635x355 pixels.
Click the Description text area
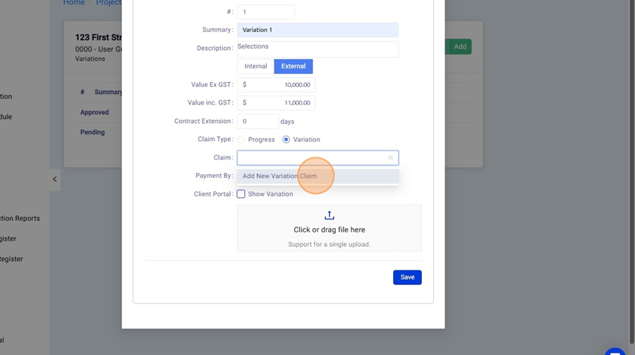317,48
